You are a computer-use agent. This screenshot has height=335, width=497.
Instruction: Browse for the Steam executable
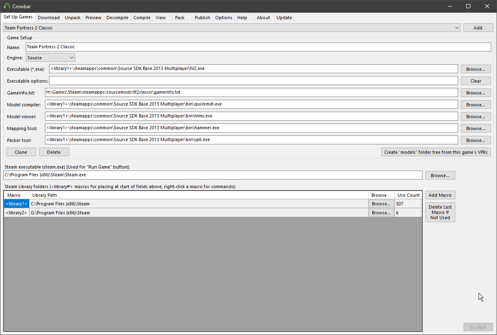click(x=440, y=175)
